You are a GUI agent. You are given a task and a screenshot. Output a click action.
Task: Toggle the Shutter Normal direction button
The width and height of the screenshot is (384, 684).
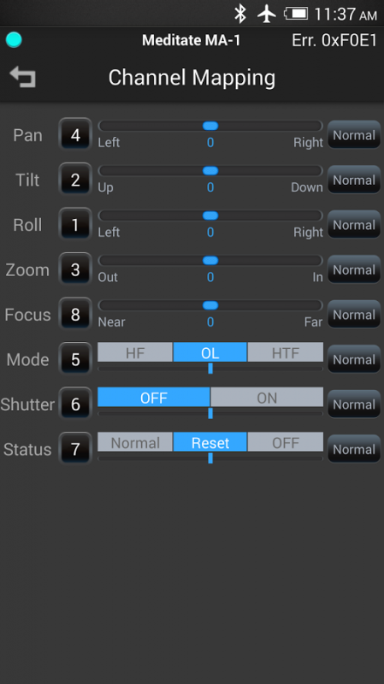point(354,404)
